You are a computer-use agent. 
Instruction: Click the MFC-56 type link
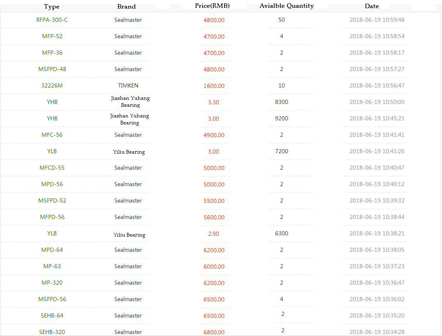coord(52,135)
